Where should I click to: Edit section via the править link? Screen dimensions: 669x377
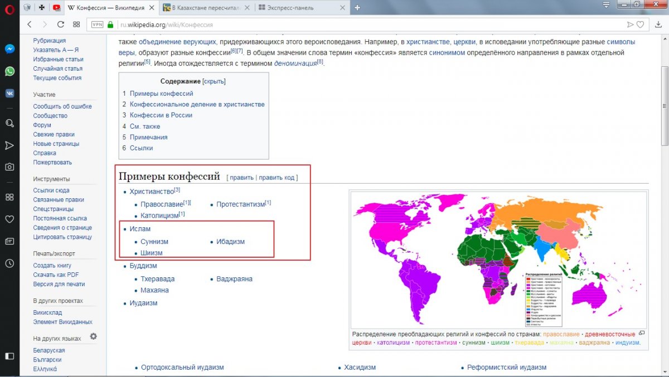(241, 178)
